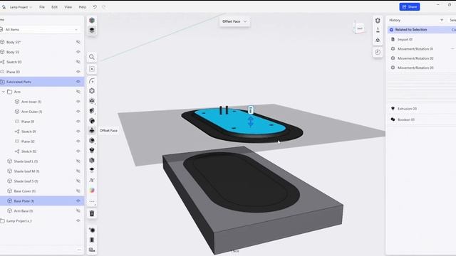Open the Lamp Project title dropdown
The height and width of the screenshot is (256, 456).
(x=21, y=7)
